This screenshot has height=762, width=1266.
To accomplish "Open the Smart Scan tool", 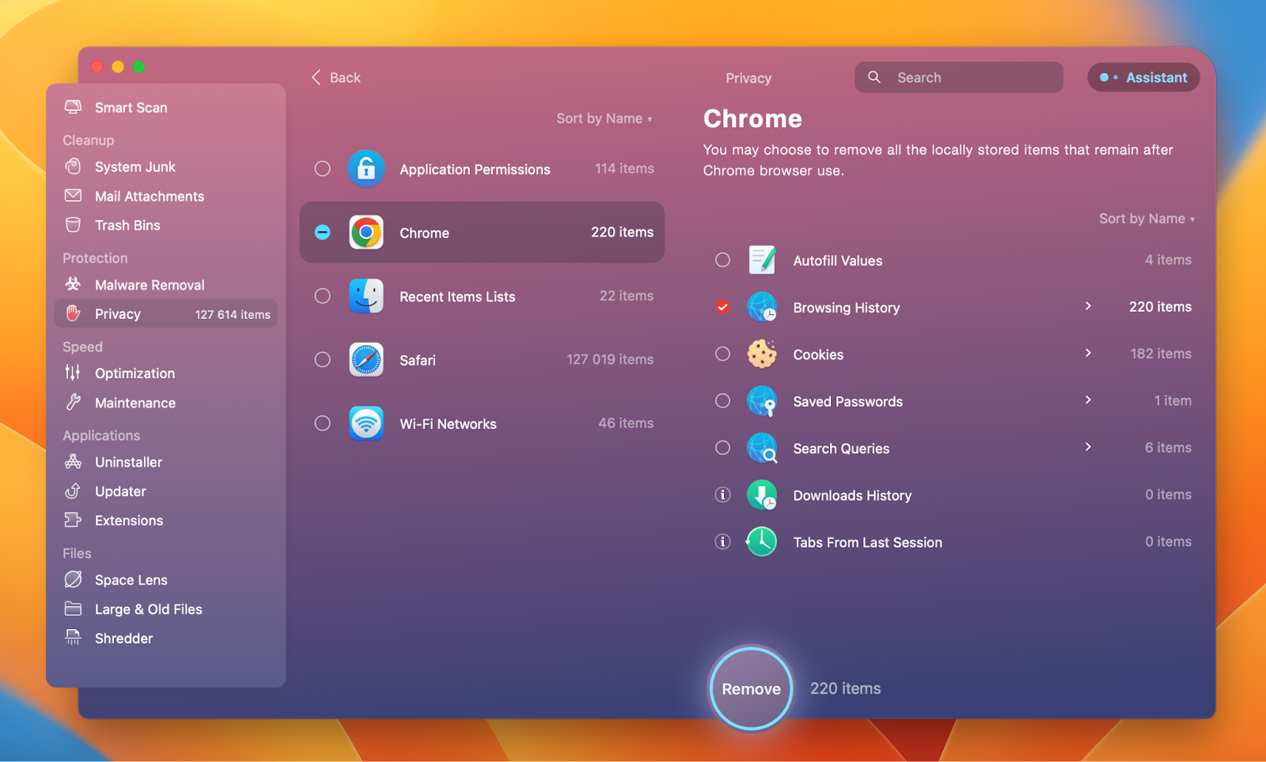I will pos(131,108).
